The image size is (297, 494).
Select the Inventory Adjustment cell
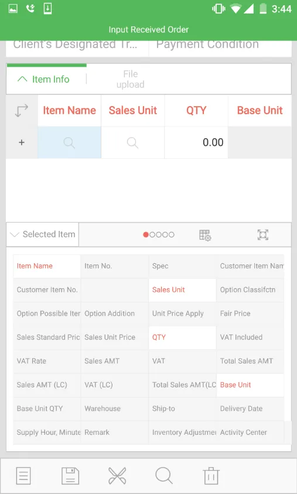(x=182, y=432)
